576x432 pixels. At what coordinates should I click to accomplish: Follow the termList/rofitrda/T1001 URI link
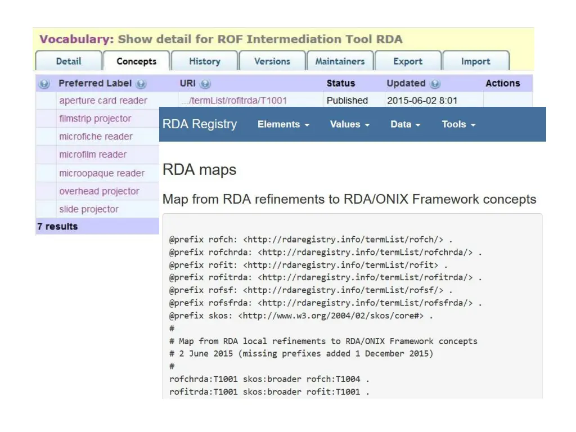click(x=234, y=100)
